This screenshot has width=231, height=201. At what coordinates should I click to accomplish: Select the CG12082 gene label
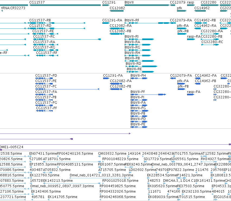click(x=117, y=8)
